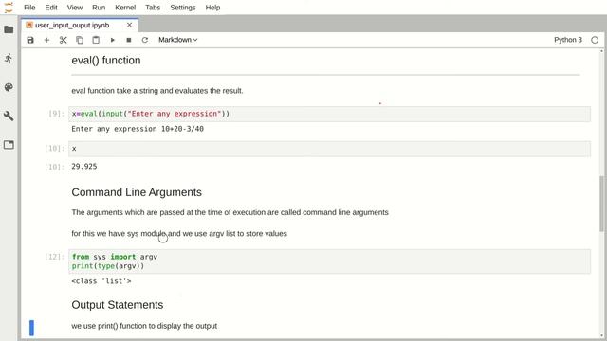Screen dimensions: 607x341
Task: Click text 'The arguments which are passed'
Action: point(230,212)
